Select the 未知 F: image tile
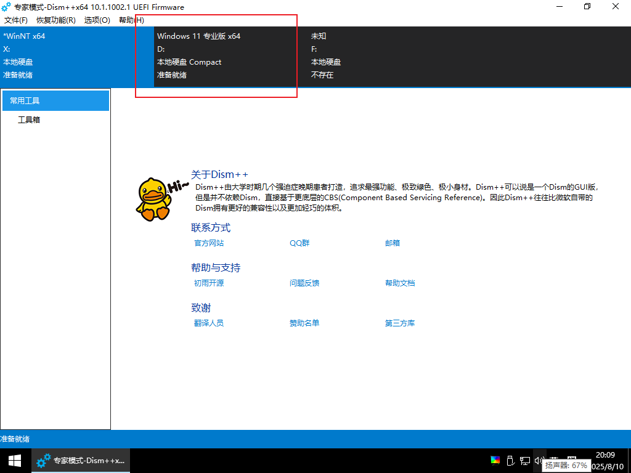This screenshot has height=473, width=631. click(x=385, y=57)
